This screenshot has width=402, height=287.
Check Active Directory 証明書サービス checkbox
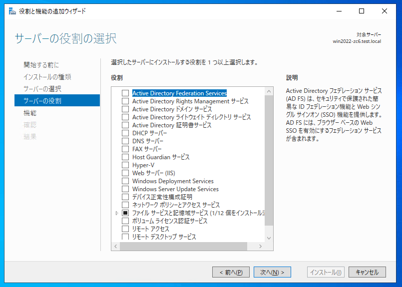[x=125, y=125]
